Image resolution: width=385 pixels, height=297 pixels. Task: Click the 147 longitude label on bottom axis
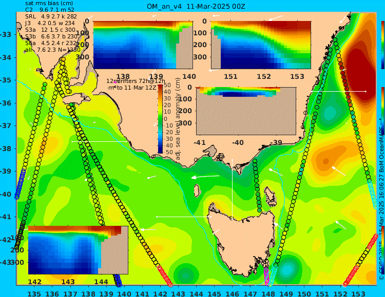click(x=250, y=293)
